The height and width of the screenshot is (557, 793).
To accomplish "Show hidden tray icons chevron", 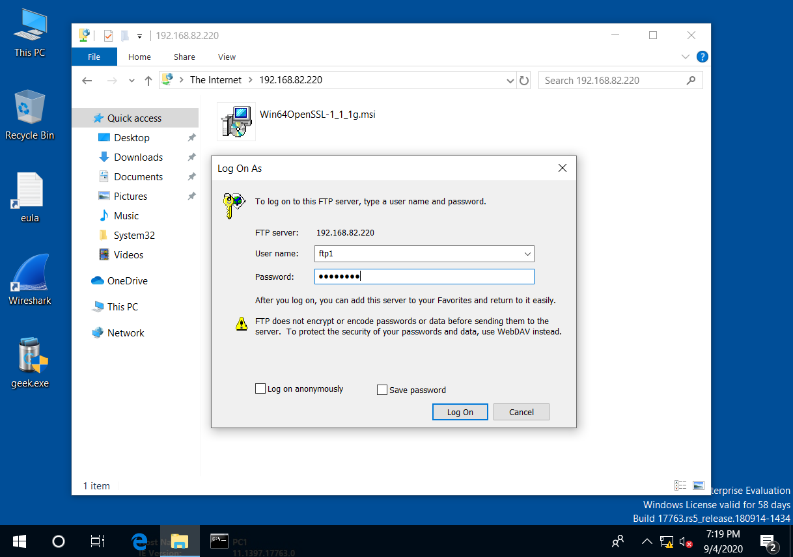I will pos(647,541).
